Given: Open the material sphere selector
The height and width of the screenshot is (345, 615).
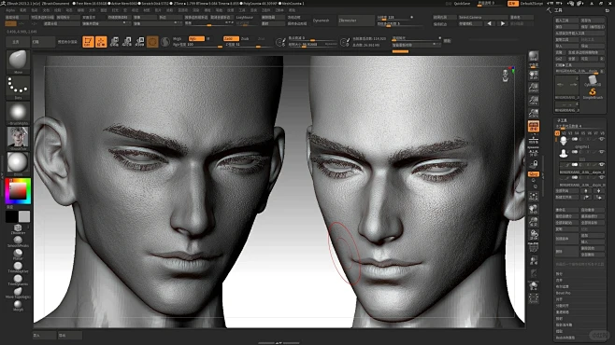Looking at the screenshot, I should coord(18,163).
